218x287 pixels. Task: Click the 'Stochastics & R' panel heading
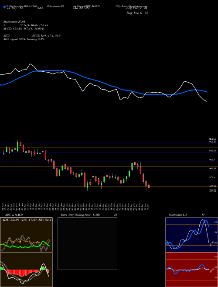[x=178, y=215]
